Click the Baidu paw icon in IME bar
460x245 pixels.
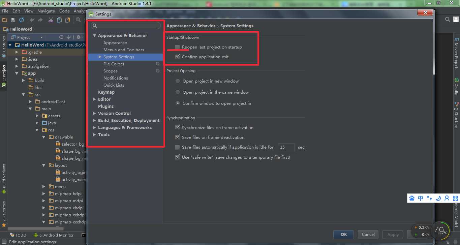click(x=412, y=198)
